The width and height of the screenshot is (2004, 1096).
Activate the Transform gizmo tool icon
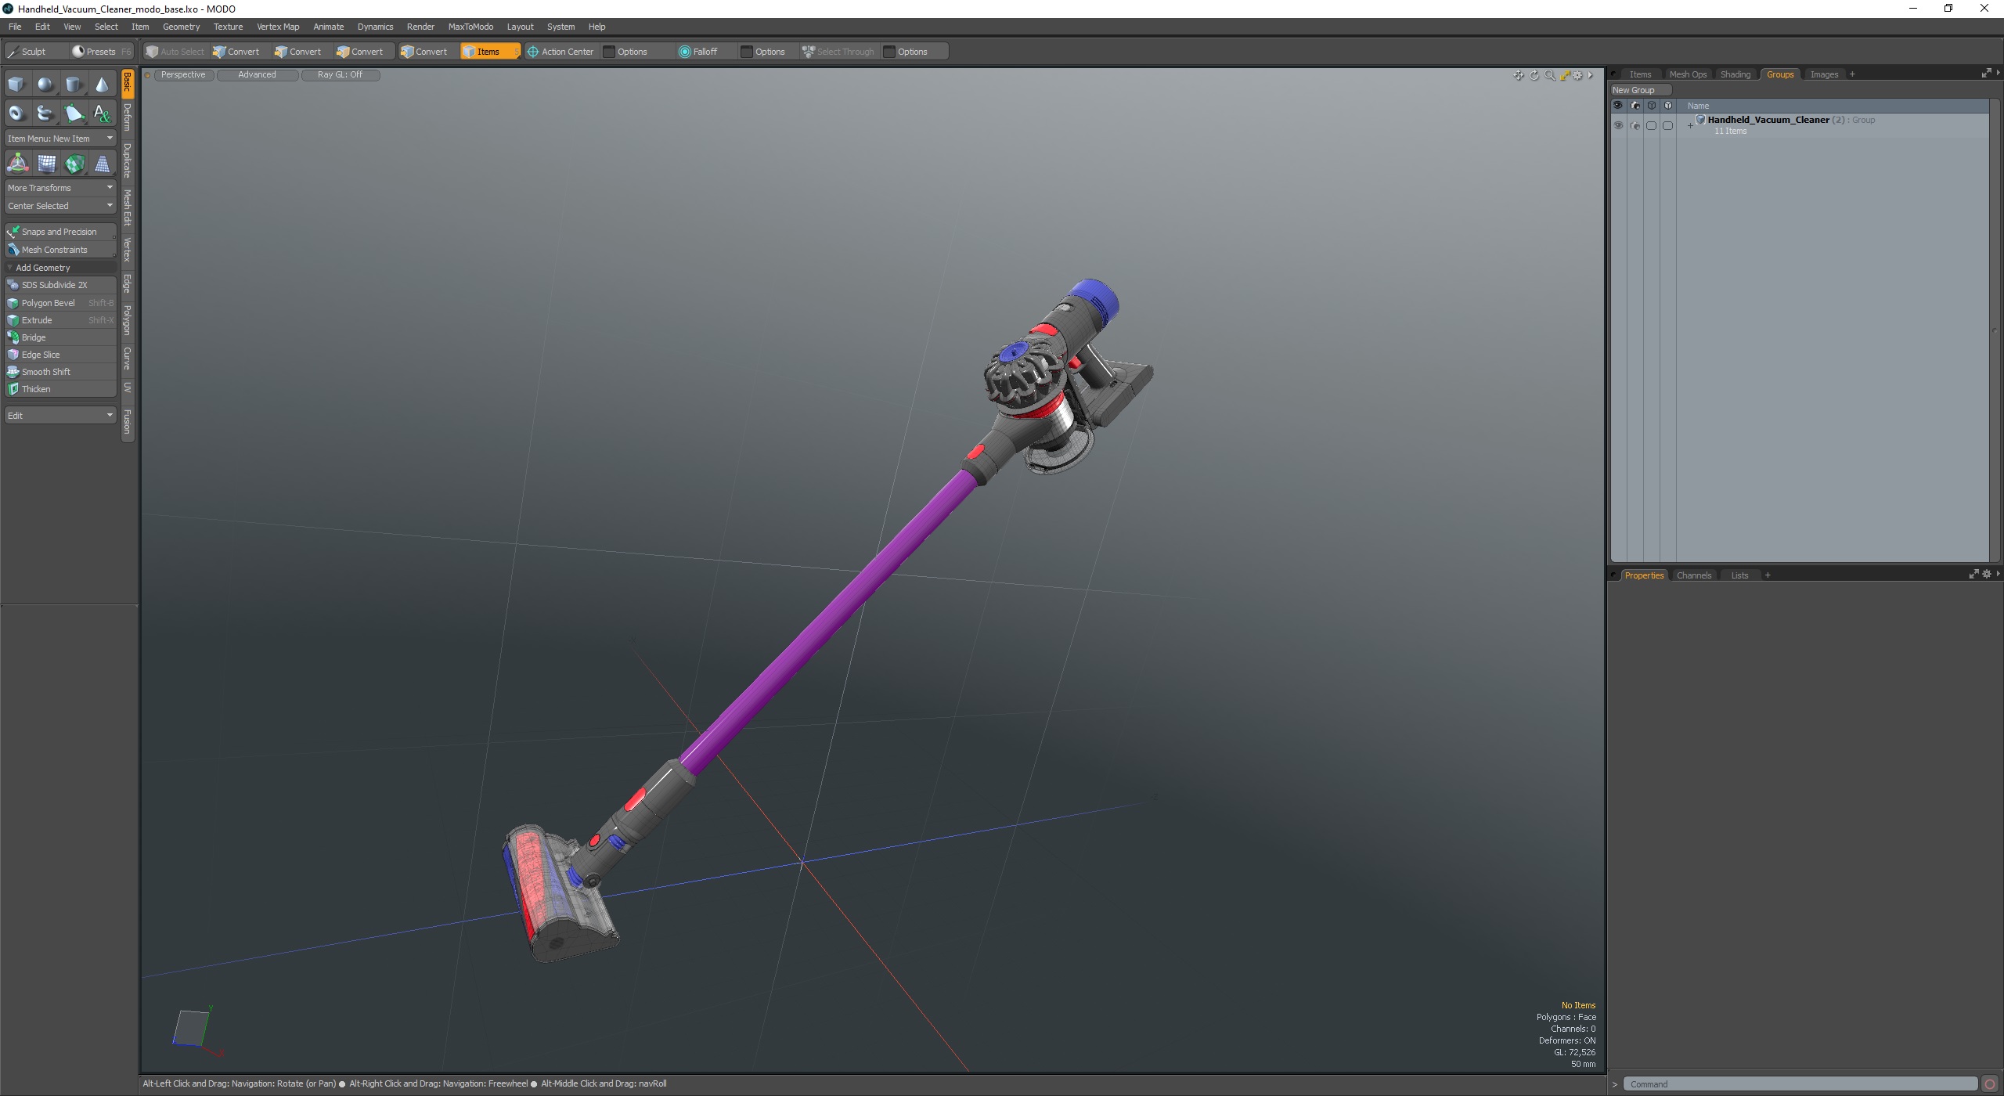coord(17,164)
